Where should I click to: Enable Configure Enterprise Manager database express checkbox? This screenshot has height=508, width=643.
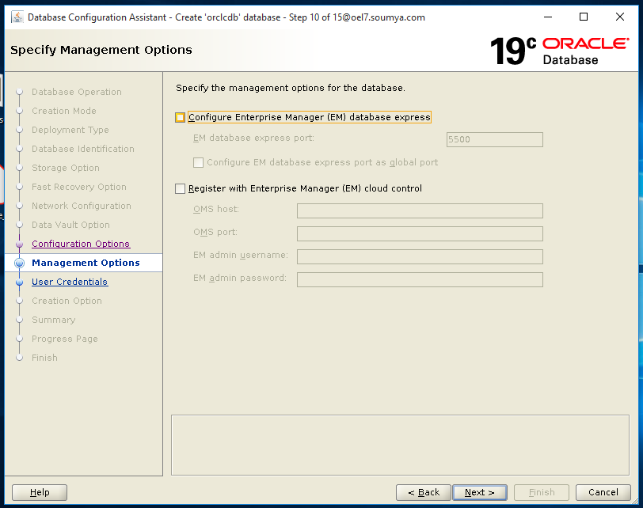click(180, 118)
